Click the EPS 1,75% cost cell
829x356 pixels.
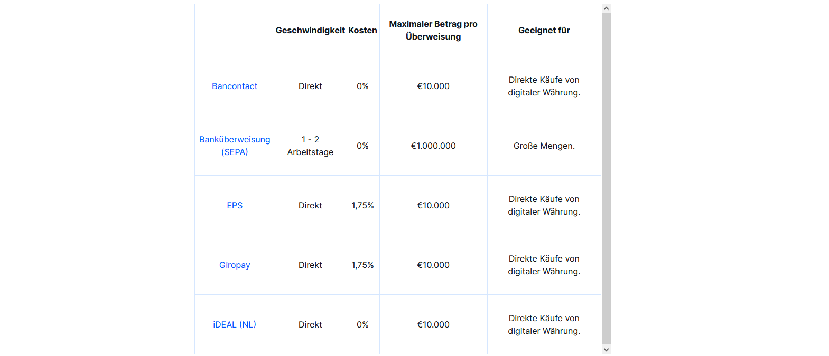[x=362, y=205]
